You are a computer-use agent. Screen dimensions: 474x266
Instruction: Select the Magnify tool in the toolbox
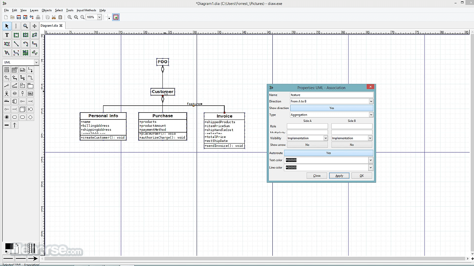coord(25,26)
